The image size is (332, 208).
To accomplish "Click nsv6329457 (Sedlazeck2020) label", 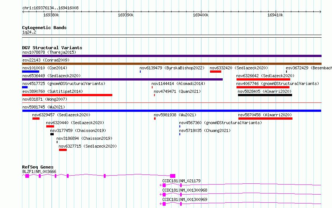I will [x=61, y=115].
